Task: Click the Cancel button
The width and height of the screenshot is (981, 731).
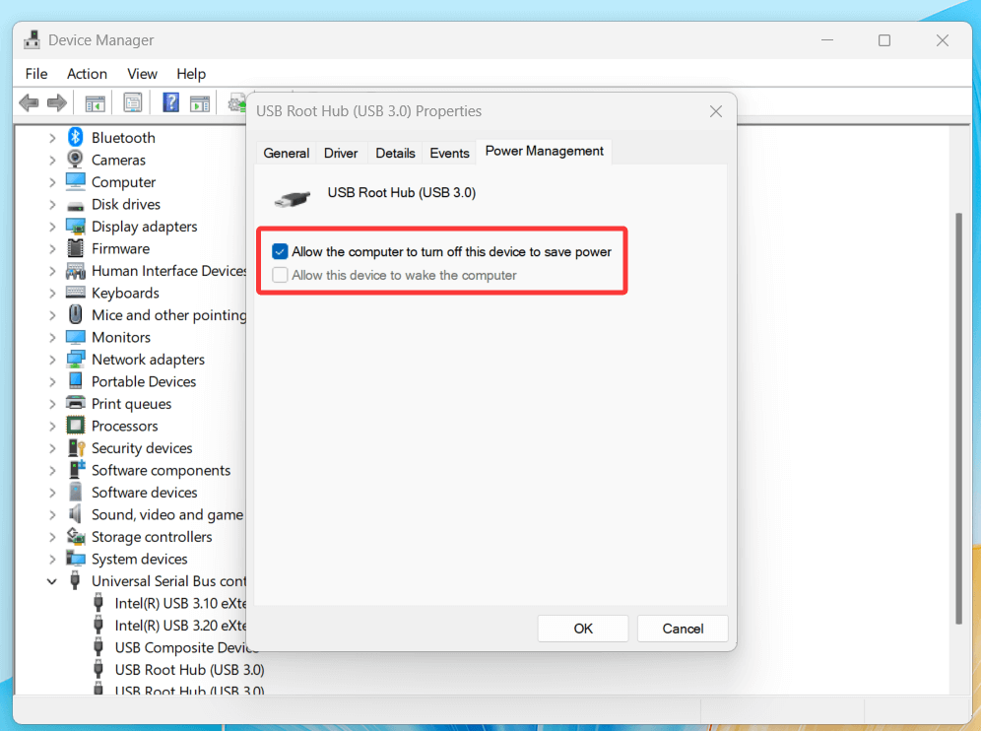Action: (683, 629)
